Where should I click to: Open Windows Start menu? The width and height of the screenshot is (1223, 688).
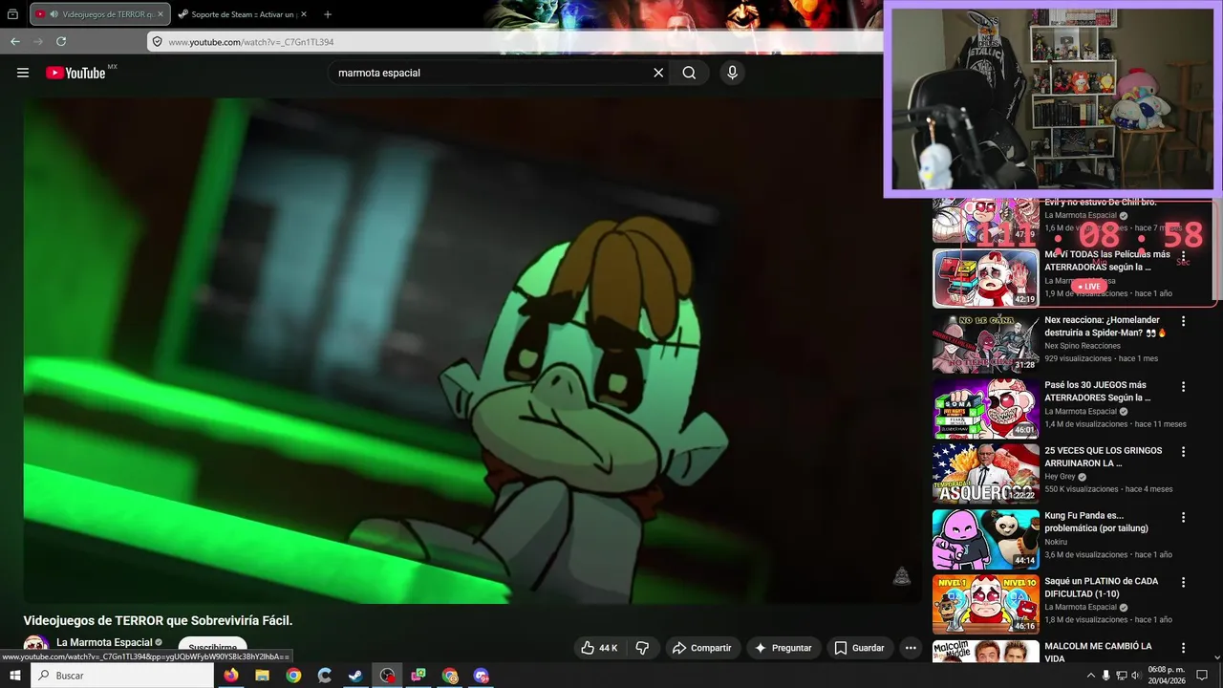pos(15,676)
